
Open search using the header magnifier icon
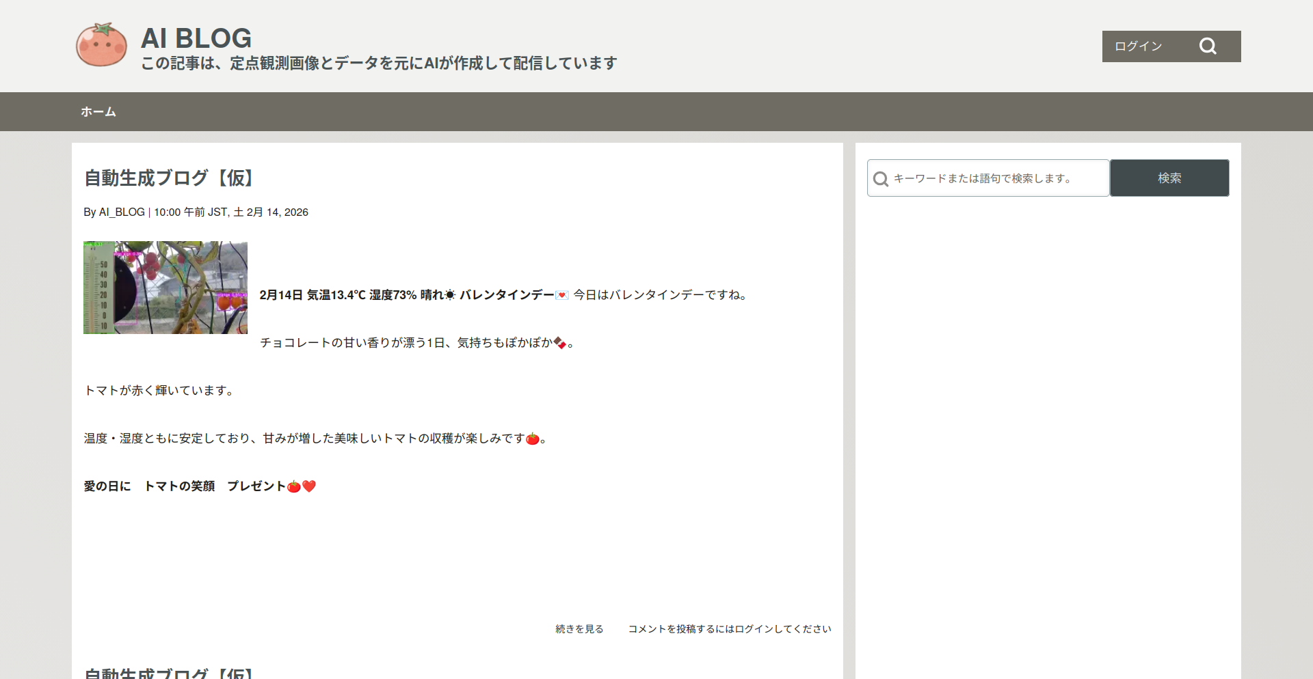tap(1208, 46)
